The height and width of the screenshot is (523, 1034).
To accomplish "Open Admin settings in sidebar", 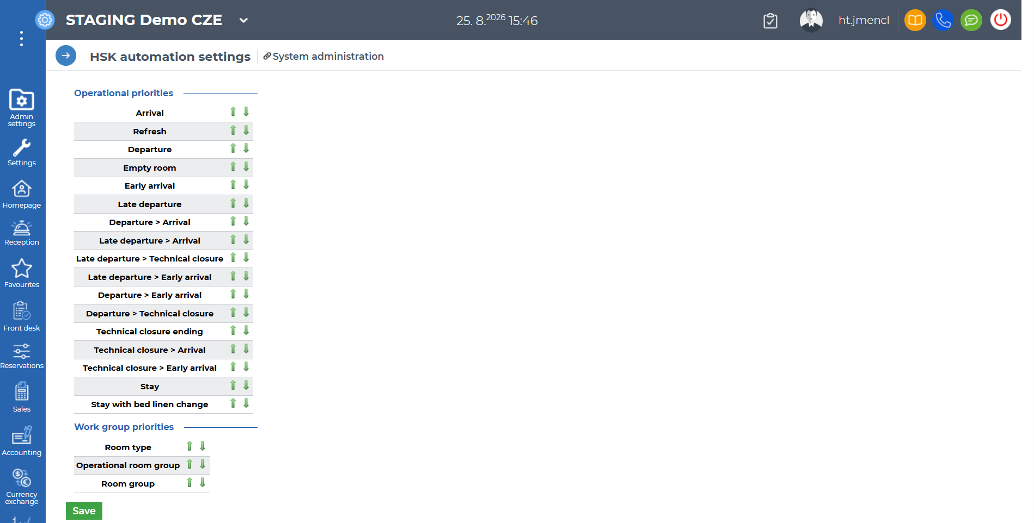I will pyautogui.click(x=22, y=108).
